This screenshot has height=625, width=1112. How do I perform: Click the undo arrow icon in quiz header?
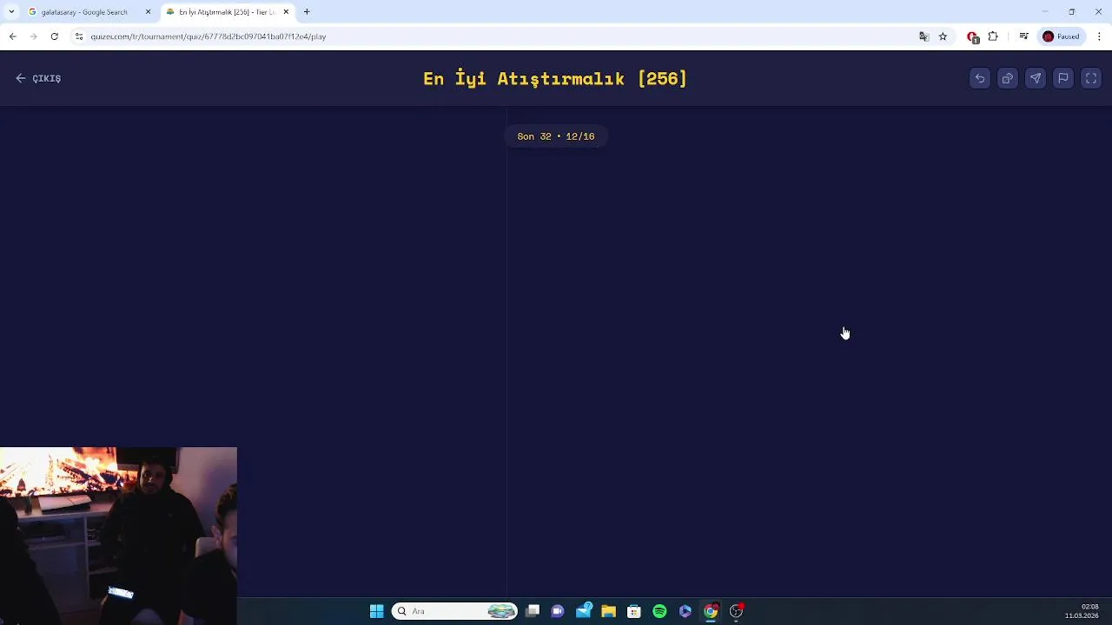(x=980, y=78)
